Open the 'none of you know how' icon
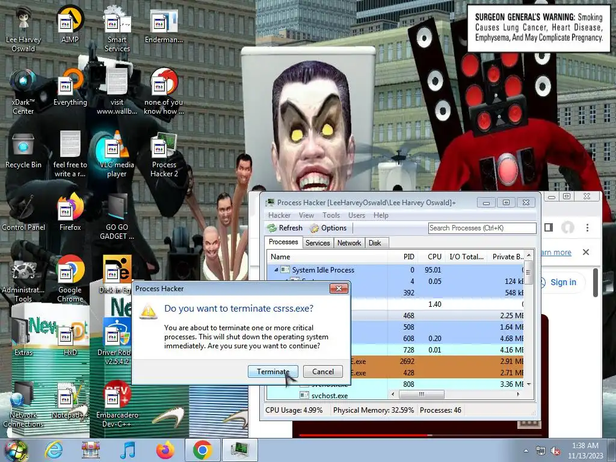This screenshot has width=616, height=462. [164, 92]
